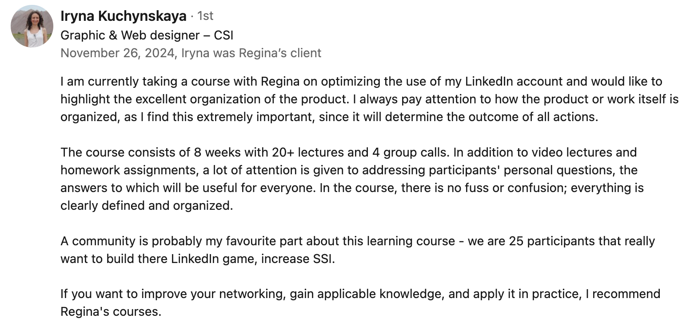Click the words "clearly defined and organized."
Screen dimensions: 686x322
click(147, 206)
